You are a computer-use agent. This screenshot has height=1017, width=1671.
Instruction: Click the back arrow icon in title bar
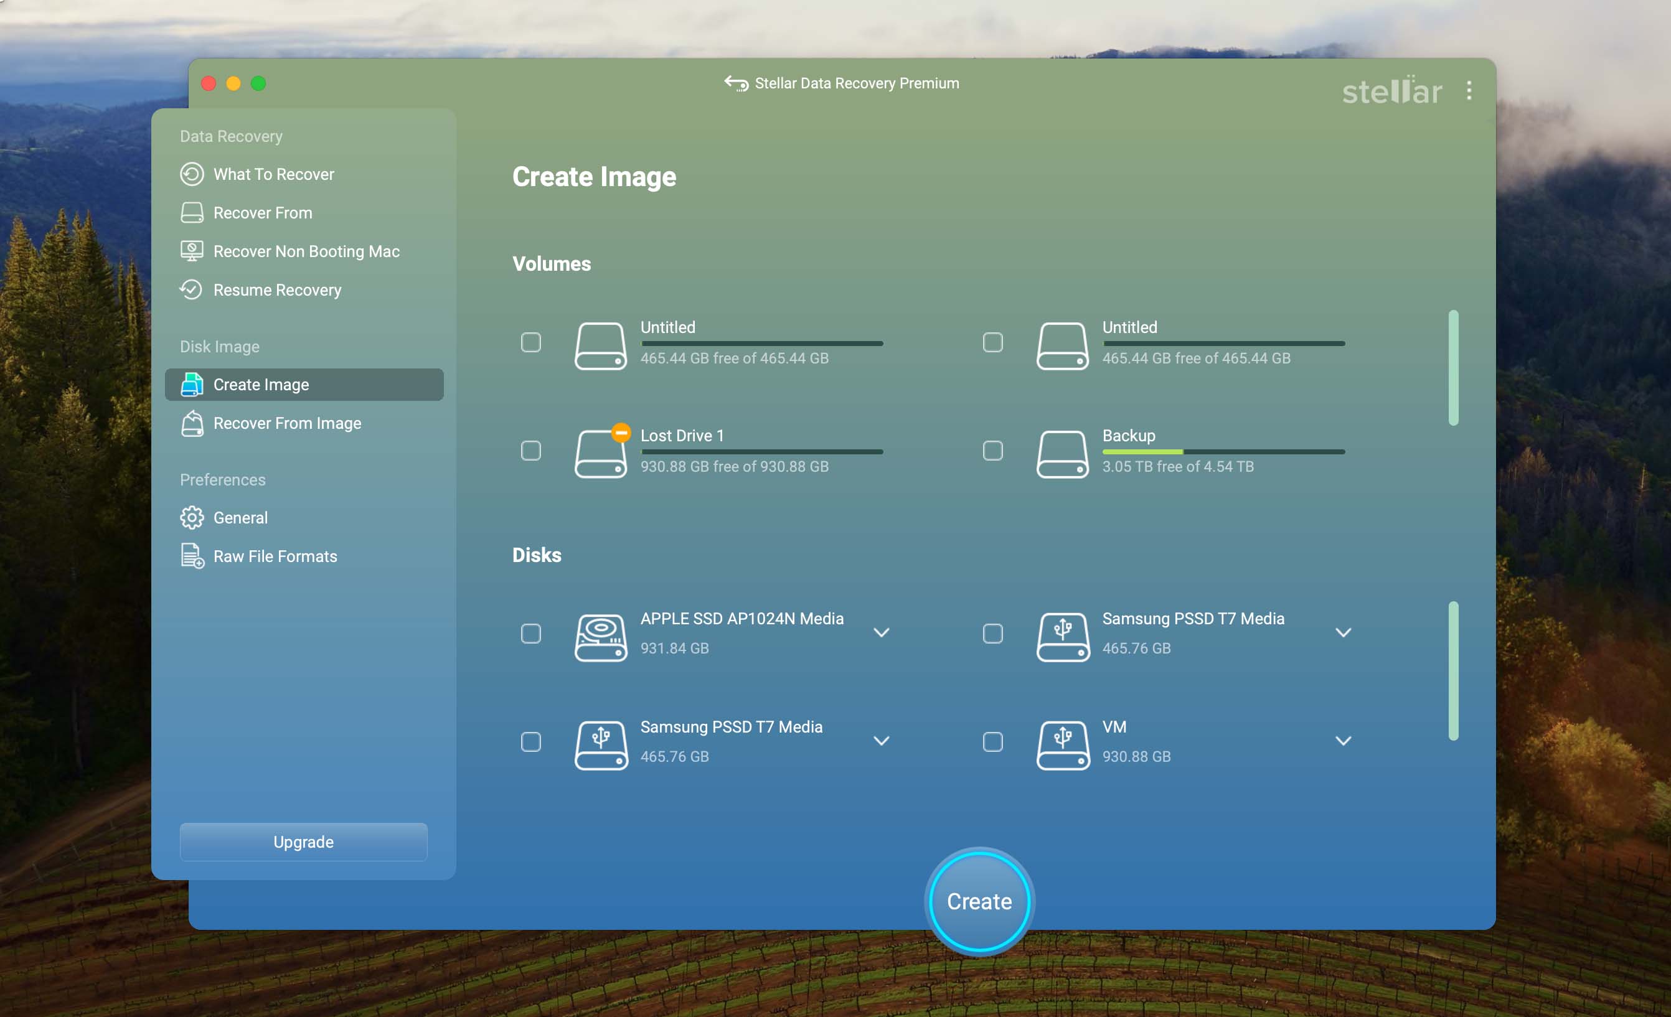[x=736, y=83]
